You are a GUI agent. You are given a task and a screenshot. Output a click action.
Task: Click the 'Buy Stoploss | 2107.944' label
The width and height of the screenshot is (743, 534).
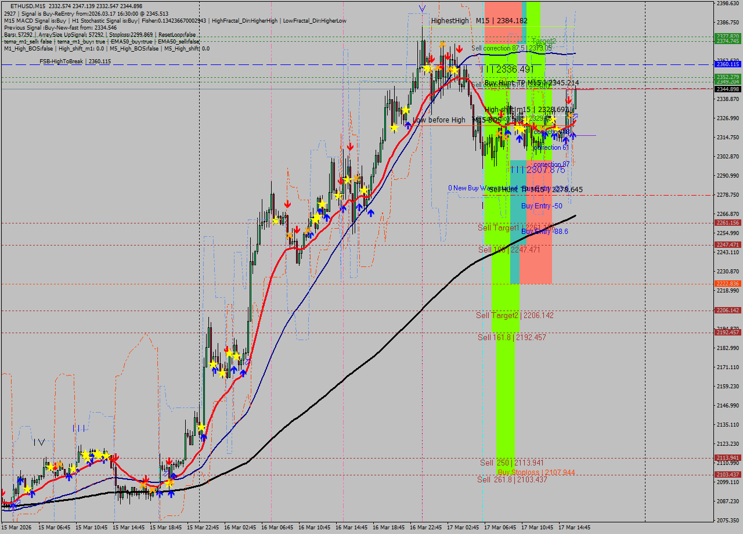(x=536, y=472)
